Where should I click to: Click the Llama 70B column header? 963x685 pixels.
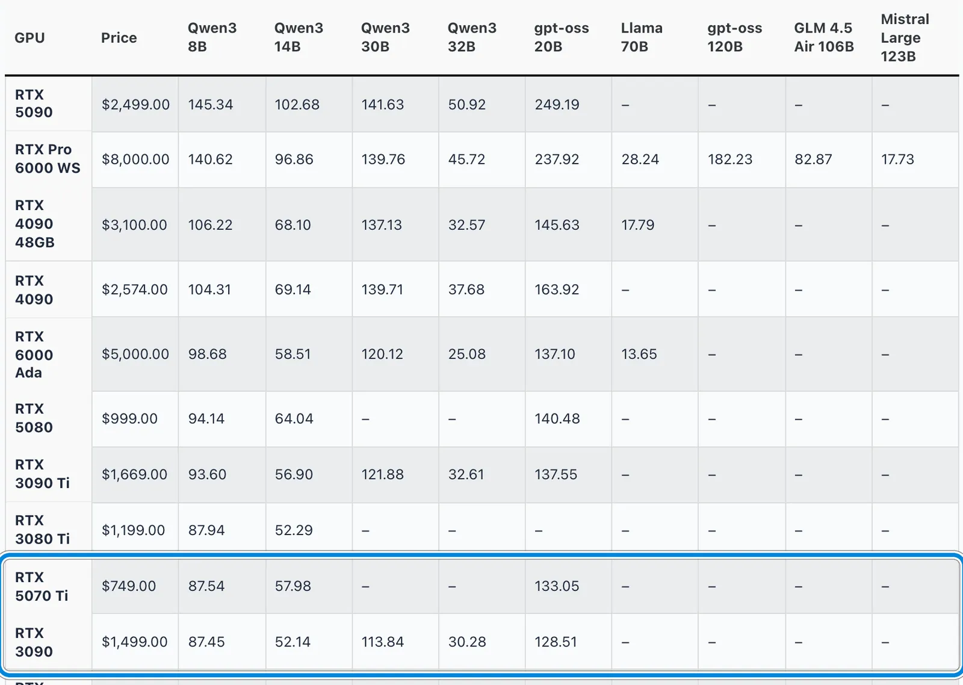point(642,37)
